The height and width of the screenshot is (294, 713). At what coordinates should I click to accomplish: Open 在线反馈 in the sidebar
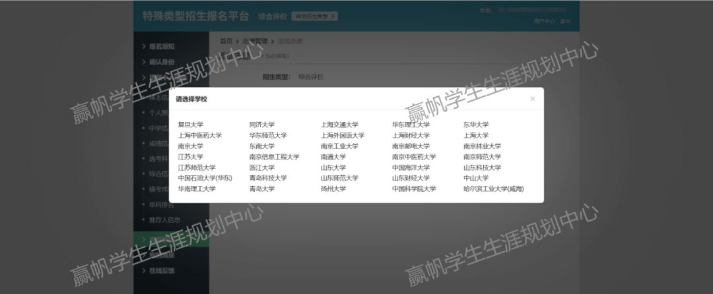click(161, 271)
